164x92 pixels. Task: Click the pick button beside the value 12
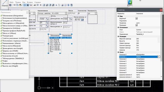47,26
